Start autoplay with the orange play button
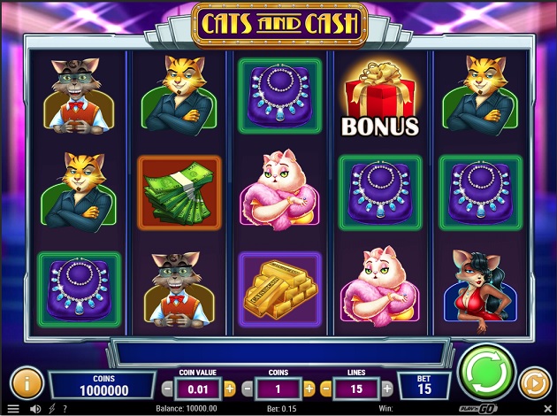The image size is (557, 416). (x=535, y=383)
